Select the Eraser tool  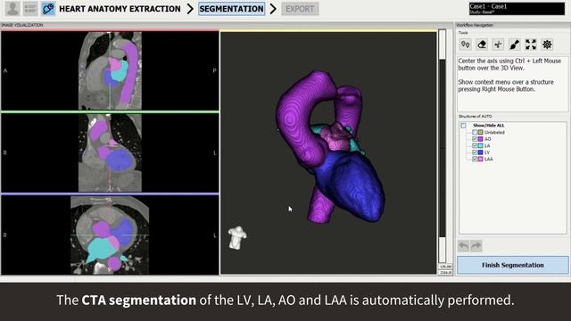tap(482, 45)
